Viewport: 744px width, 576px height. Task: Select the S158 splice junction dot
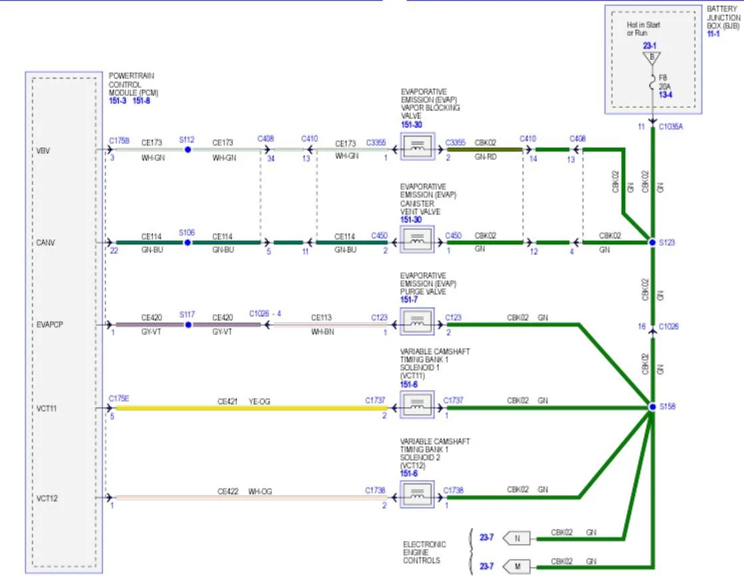point(653,407)
